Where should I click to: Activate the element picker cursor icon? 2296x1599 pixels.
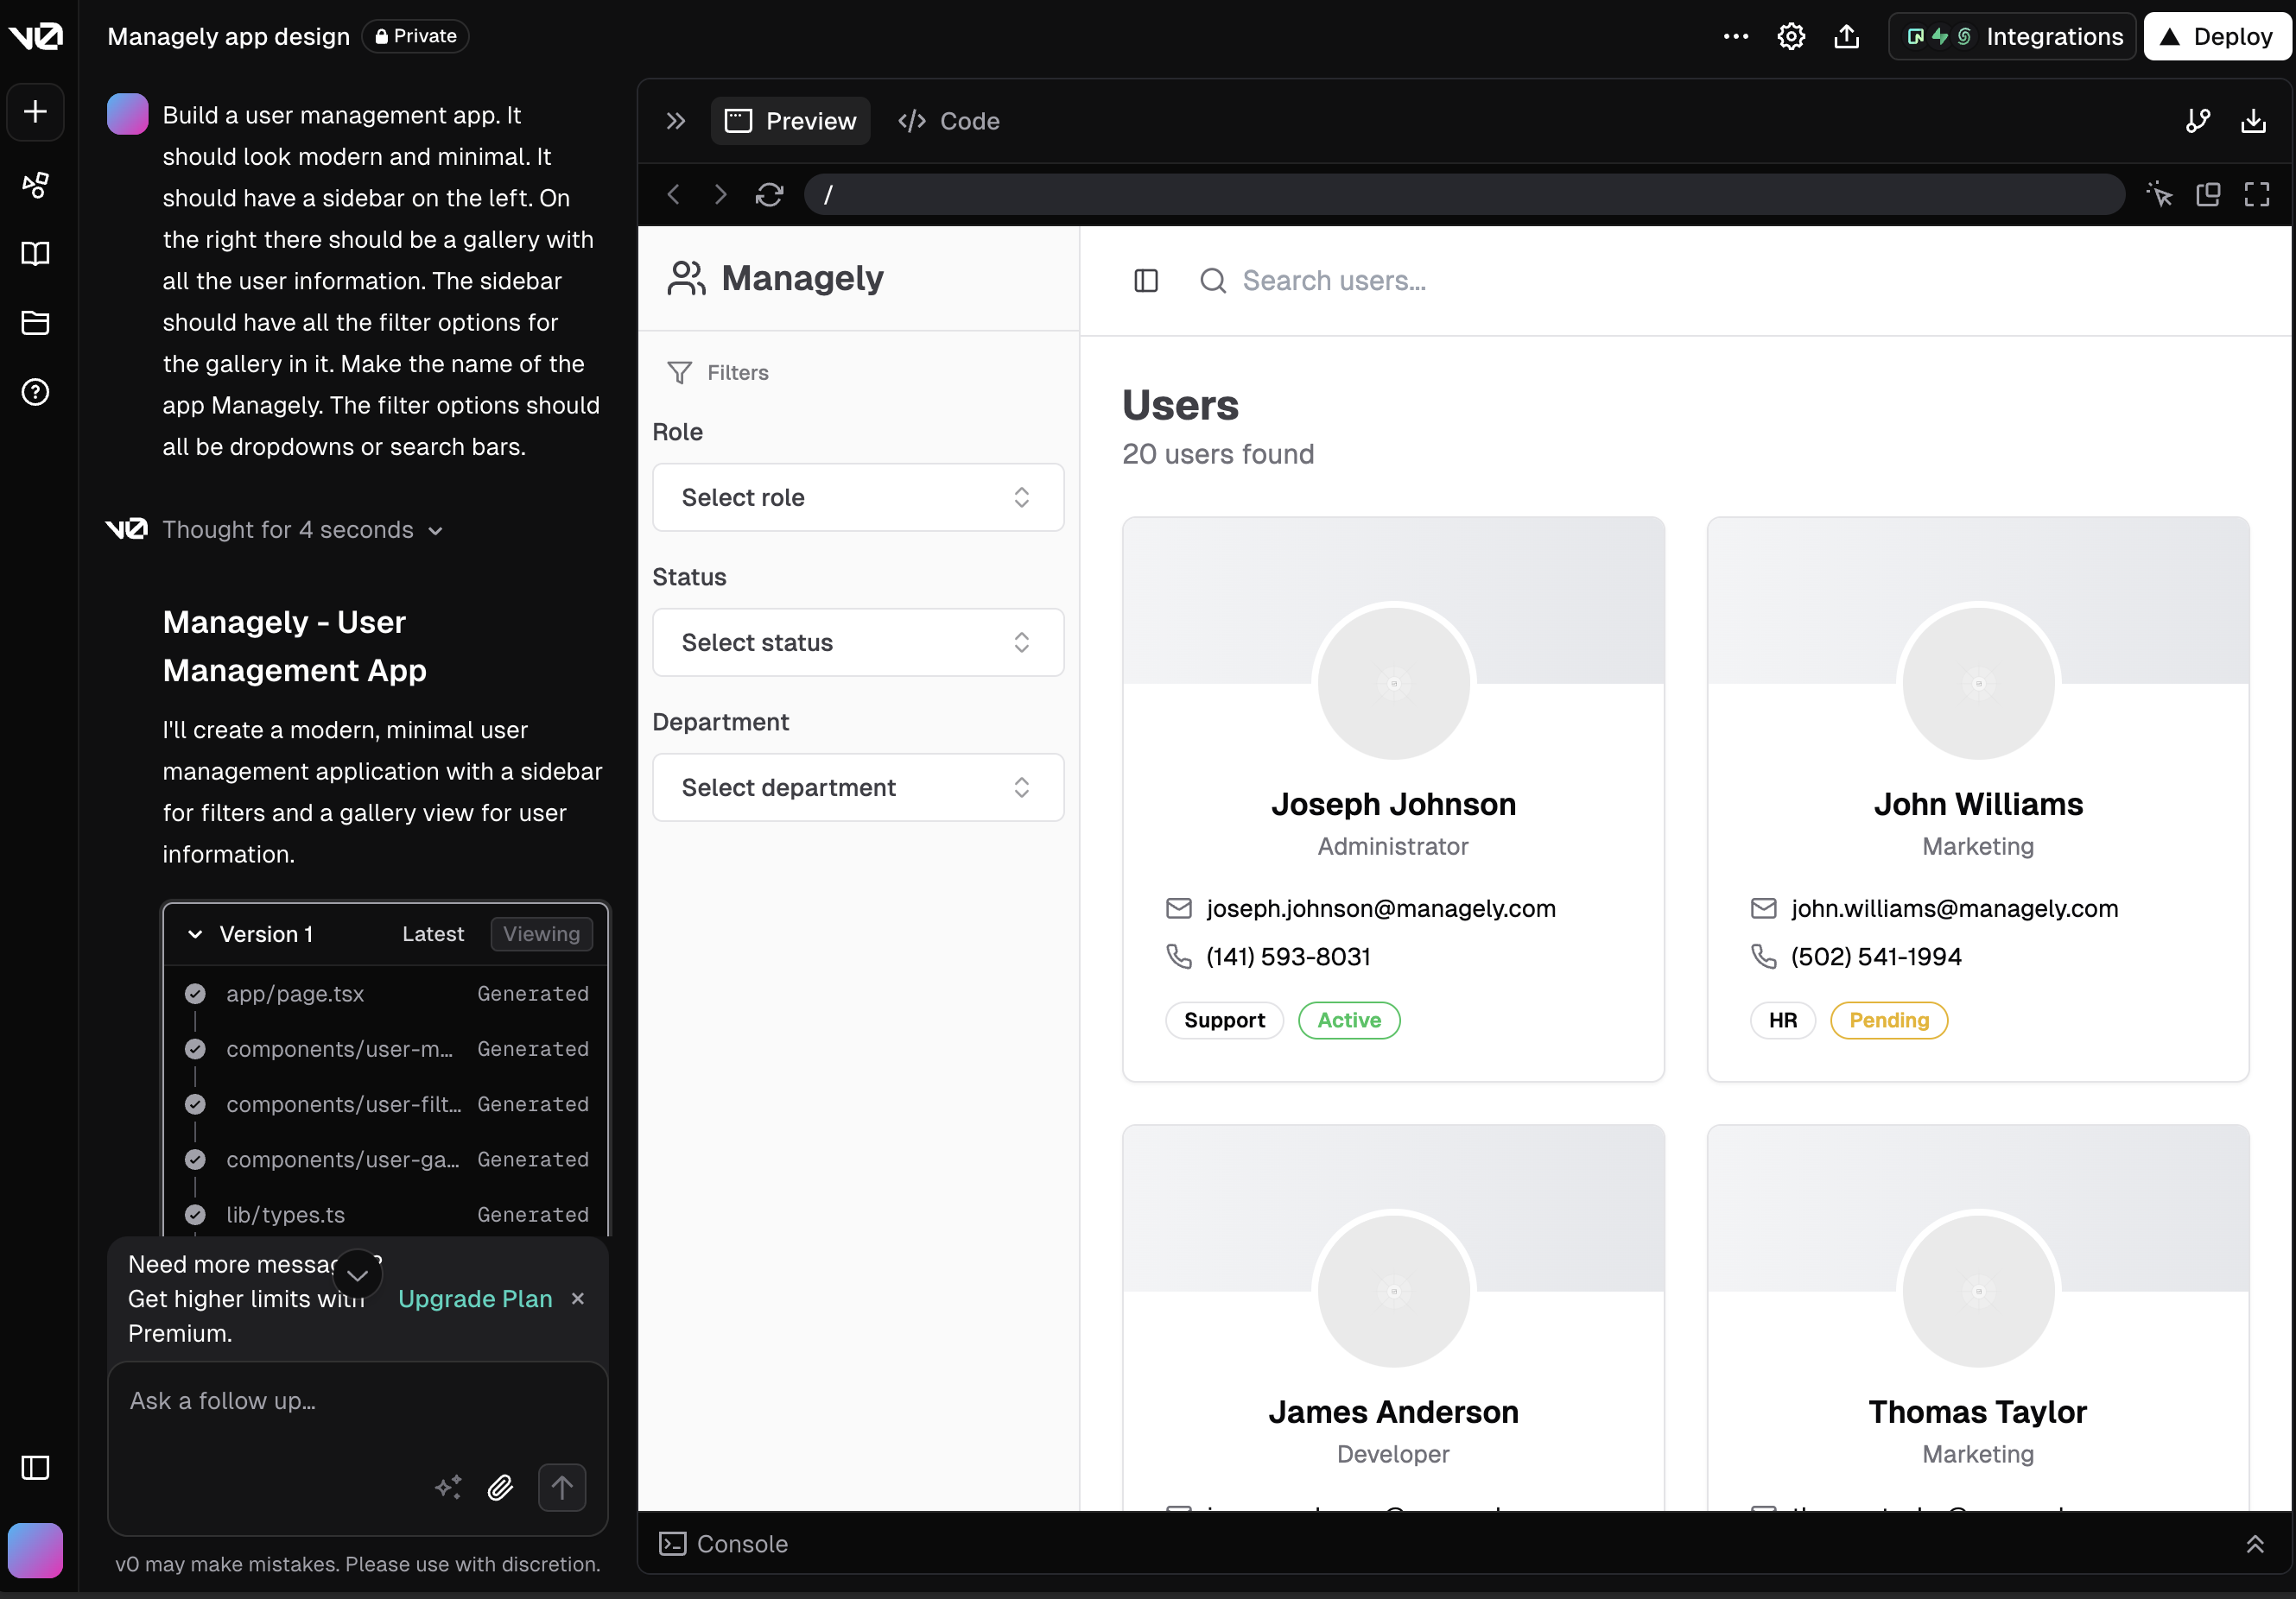2160,194
